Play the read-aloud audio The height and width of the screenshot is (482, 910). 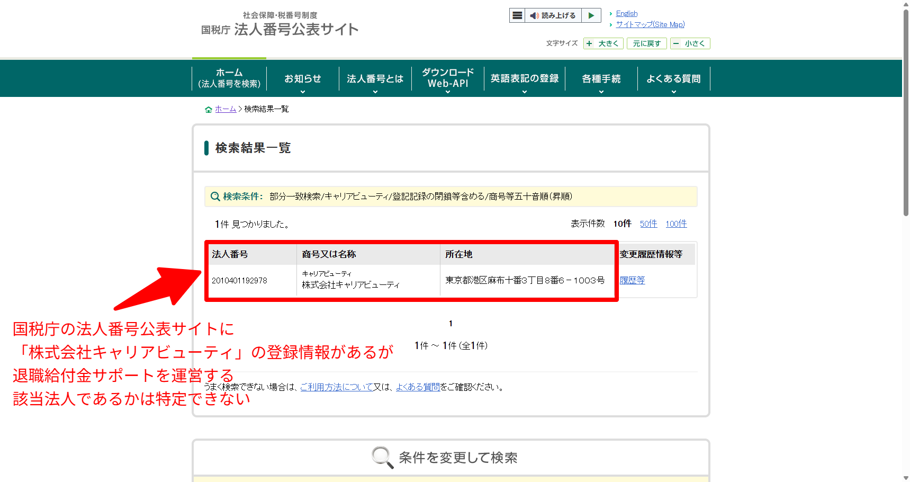[x=591, y=15]
